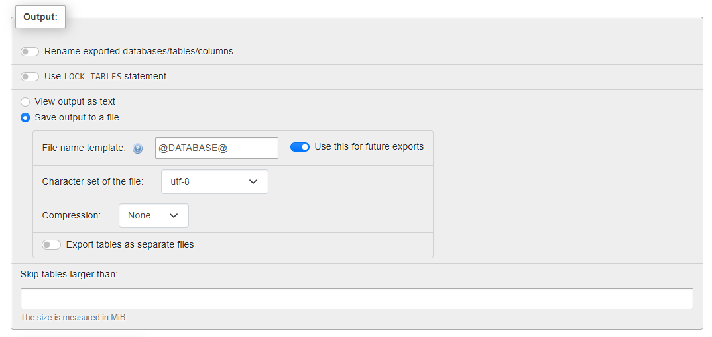
Task: Open the file name template help icon
Action: tap(138, 148)
